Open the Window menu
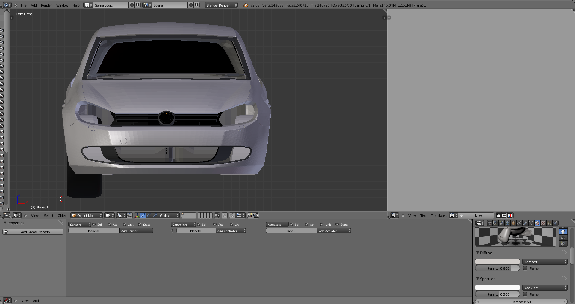This screenshot has height=304, width=575. (x=62, y=5)
